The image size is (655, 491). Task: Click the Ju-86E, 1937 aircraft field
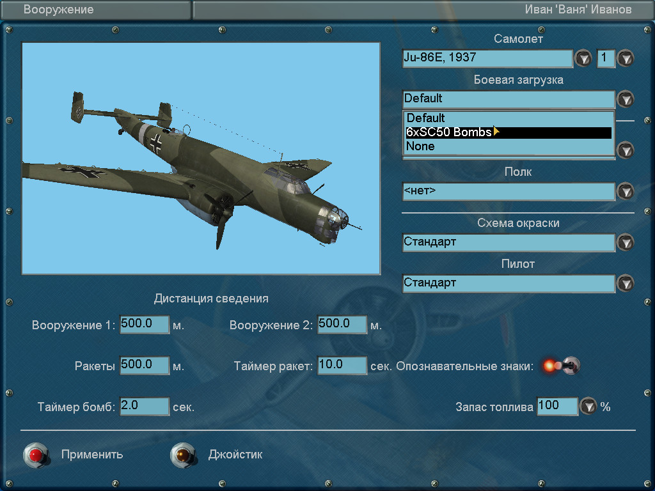[x=487, y=58]
